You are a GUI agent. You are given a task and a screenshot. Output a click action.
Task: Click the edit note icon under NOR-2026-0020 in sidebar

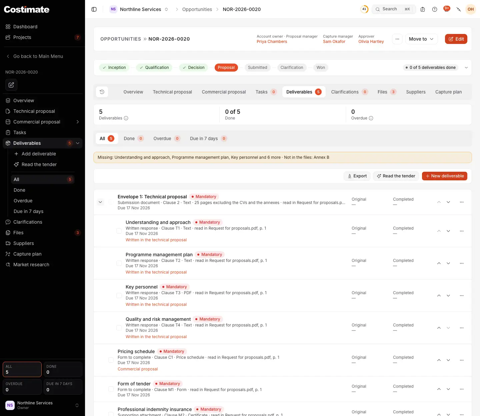pyautogui.click(x=11, y=85)
